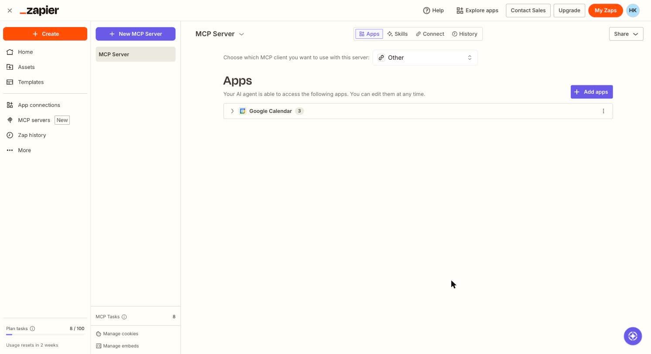Click the Upgrade button
The width and height of the screenshot is (651, 354).
(569, 10)
